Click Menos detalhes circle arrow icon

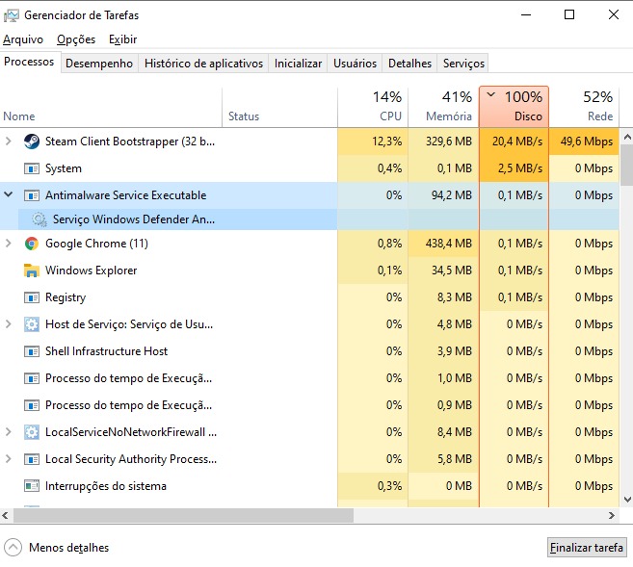tap(13, 548)
